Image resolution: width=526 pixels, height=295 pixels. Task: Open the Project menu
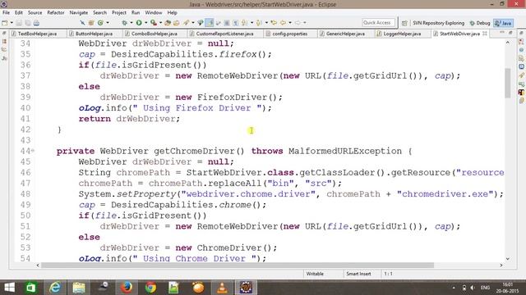coord(119,12)
